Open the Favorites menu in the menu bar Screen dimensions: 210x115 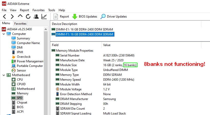pos(38,10)
